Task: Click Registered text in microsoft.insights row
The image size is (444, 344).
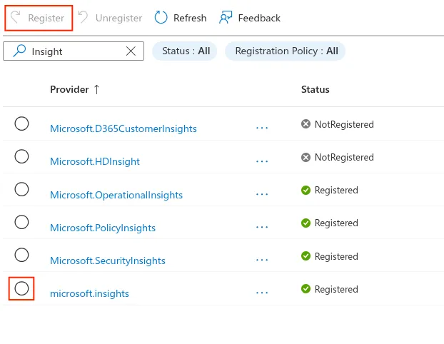Action: 336,289
